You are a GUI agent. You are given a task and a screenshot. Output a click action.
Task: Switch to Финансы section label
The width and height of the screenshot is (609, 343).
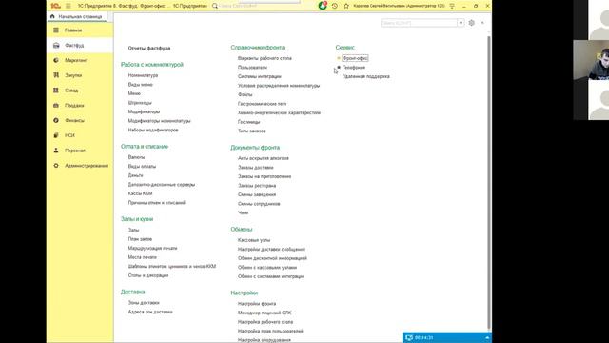point(74,120)
